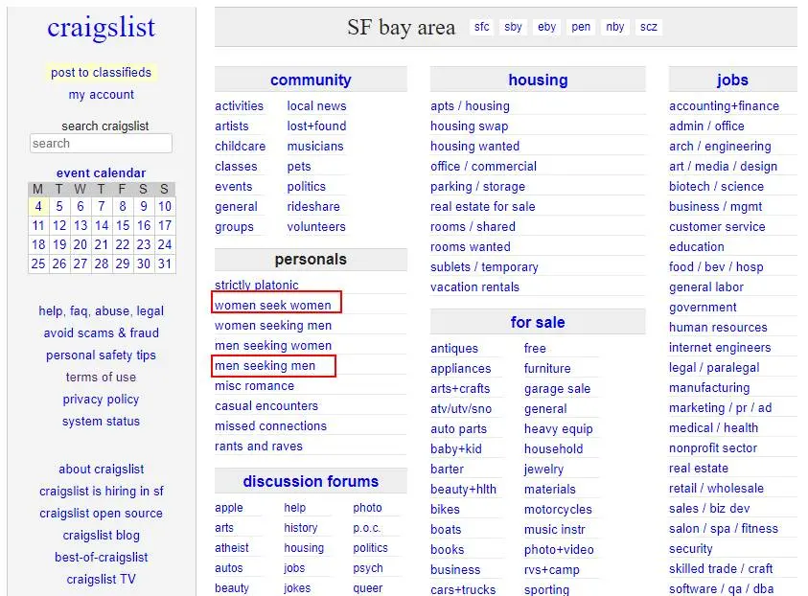Open rants and raves
Screen dimensions: 808x596
(259, 447)
